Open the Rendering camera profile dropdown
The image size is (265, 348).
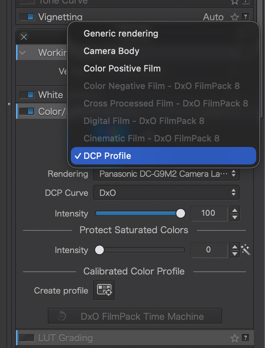coord(166,174)
